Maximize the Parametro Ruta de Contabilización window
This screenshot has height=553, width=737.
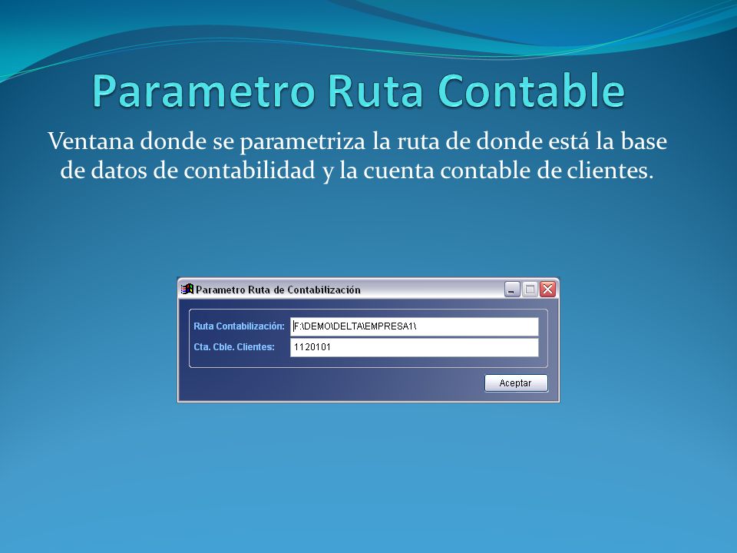click(x=530, y=290)
